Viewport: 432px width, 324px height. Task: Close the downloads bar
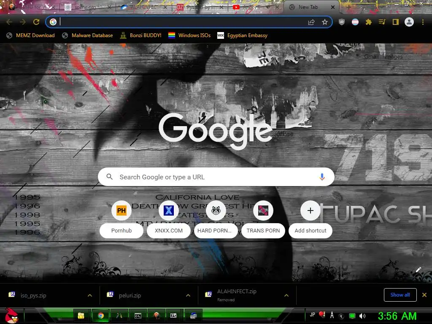pyautogui.click(x=424, y=295)
